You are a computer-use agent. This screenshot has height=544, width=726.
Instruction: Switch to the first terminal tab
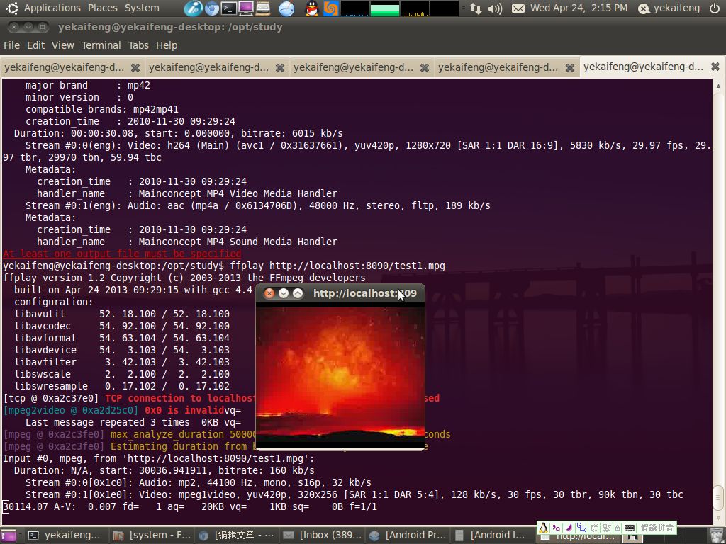65,67
